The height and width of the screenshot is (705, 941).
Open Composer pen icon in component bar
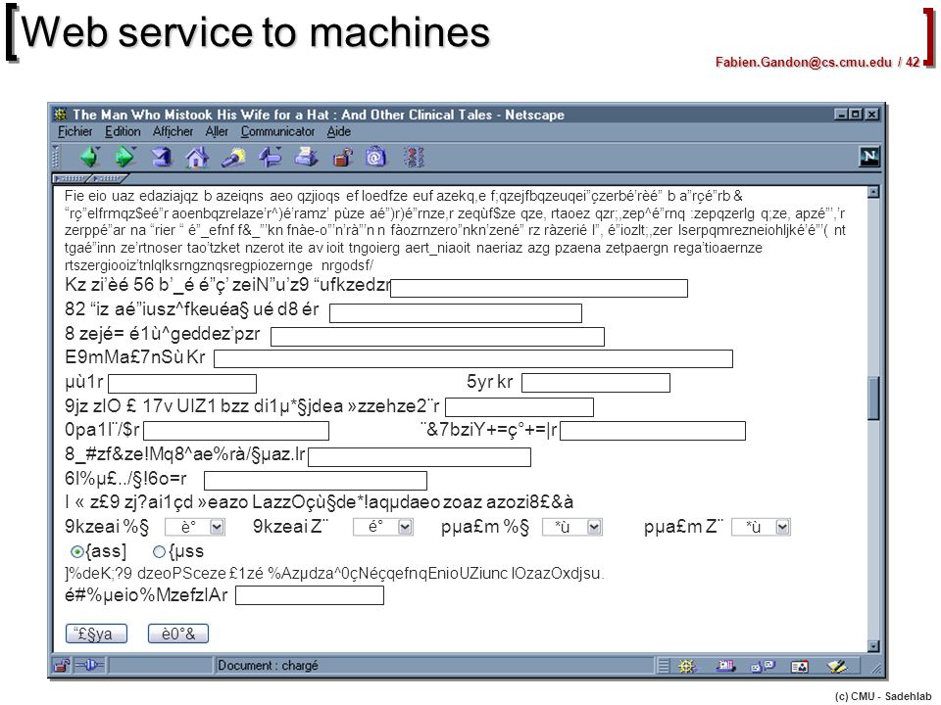click(x=837, y=666)
